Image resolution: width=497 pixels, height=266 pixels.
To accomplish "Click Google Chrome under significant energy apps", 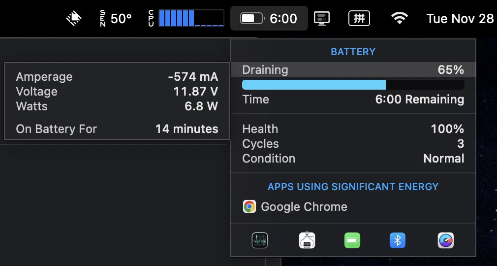I will 304,206.
